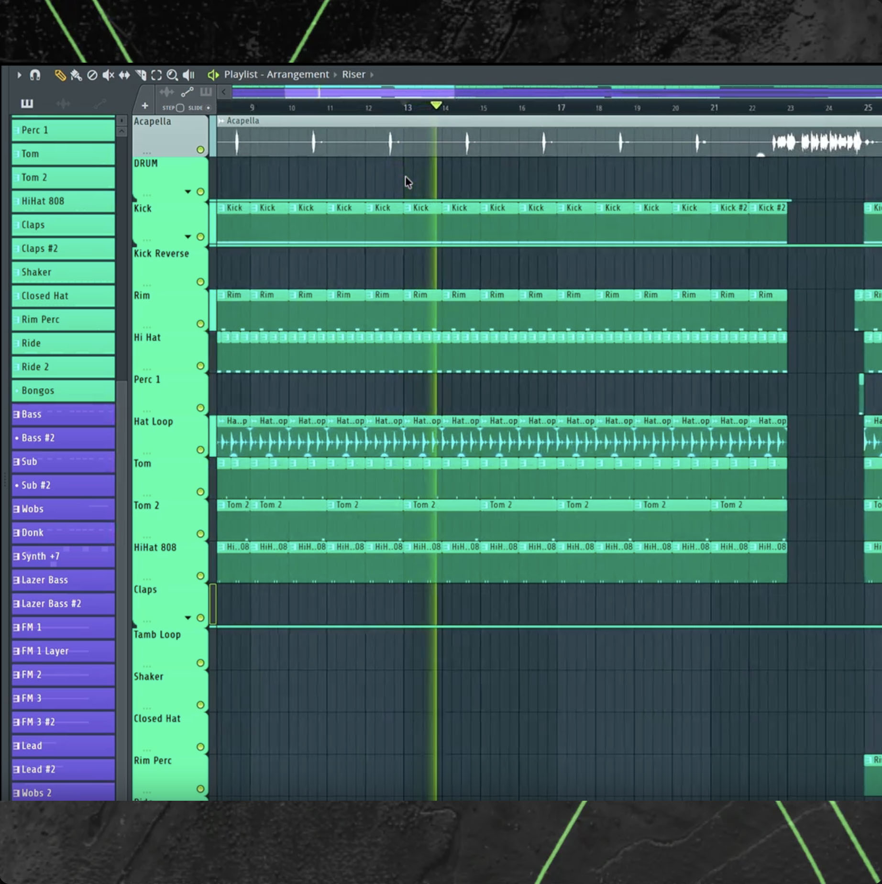
Task: Click the audio clip focus waveform icon
Action: [x=166, y=92]
